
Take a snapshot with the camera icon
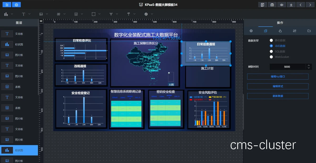tap(272, 5)
